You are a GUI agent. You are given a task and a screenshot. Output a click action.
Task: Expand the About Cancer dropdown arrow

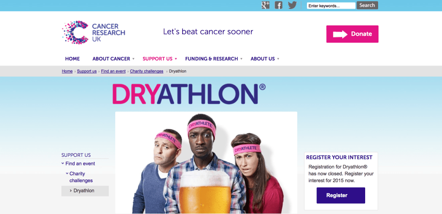(134, 59)
